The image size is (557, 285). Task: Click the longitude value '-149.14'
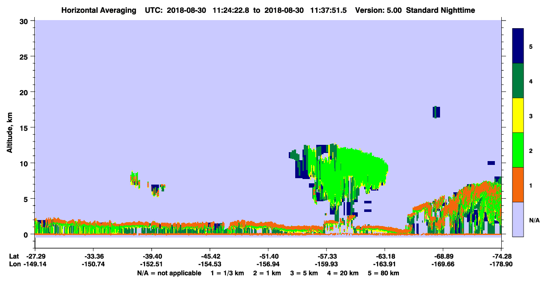pos(35,264)
